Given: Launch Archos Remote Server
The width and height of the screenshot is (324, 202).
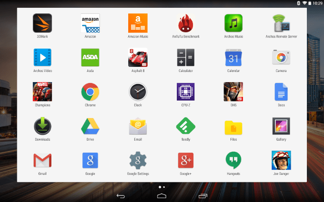Looking at the screenshot, I should point(281,23).
